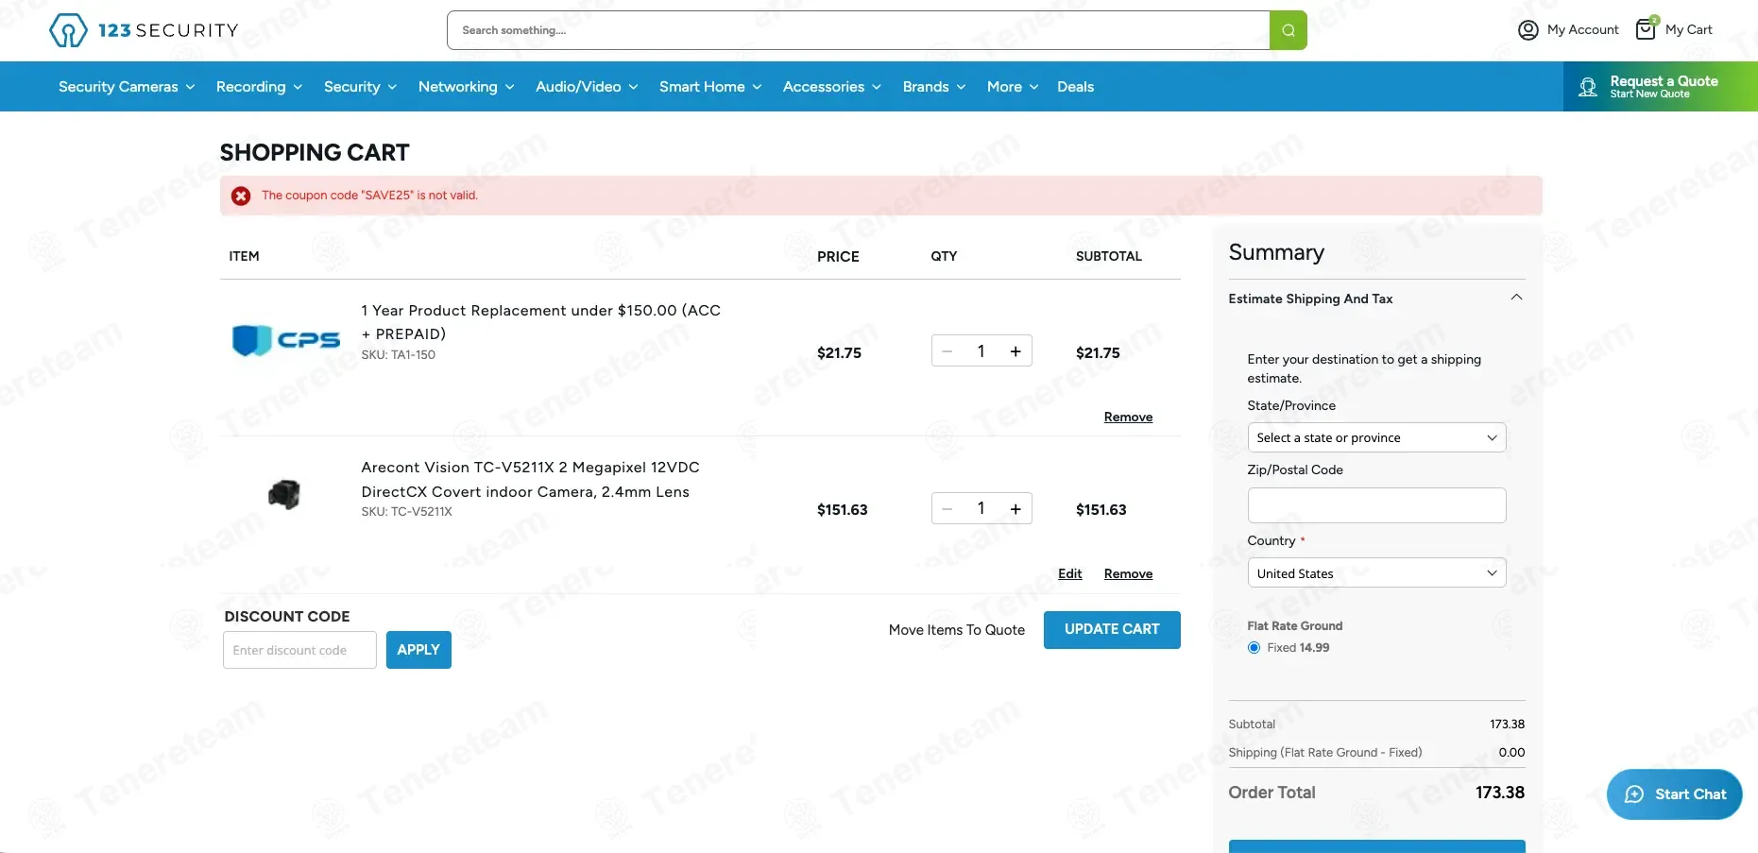Click Request a Quote button
1758x853 pixels.
pos(1660,87)
